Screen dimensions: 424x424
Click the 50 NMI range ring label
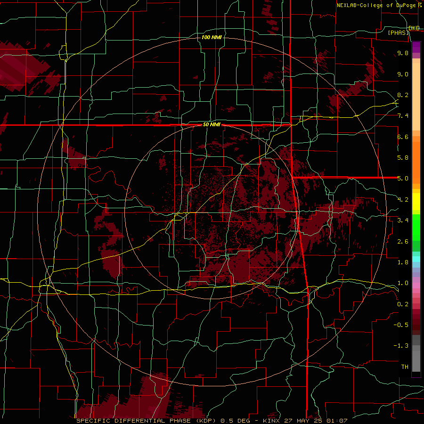click(212, 125)
